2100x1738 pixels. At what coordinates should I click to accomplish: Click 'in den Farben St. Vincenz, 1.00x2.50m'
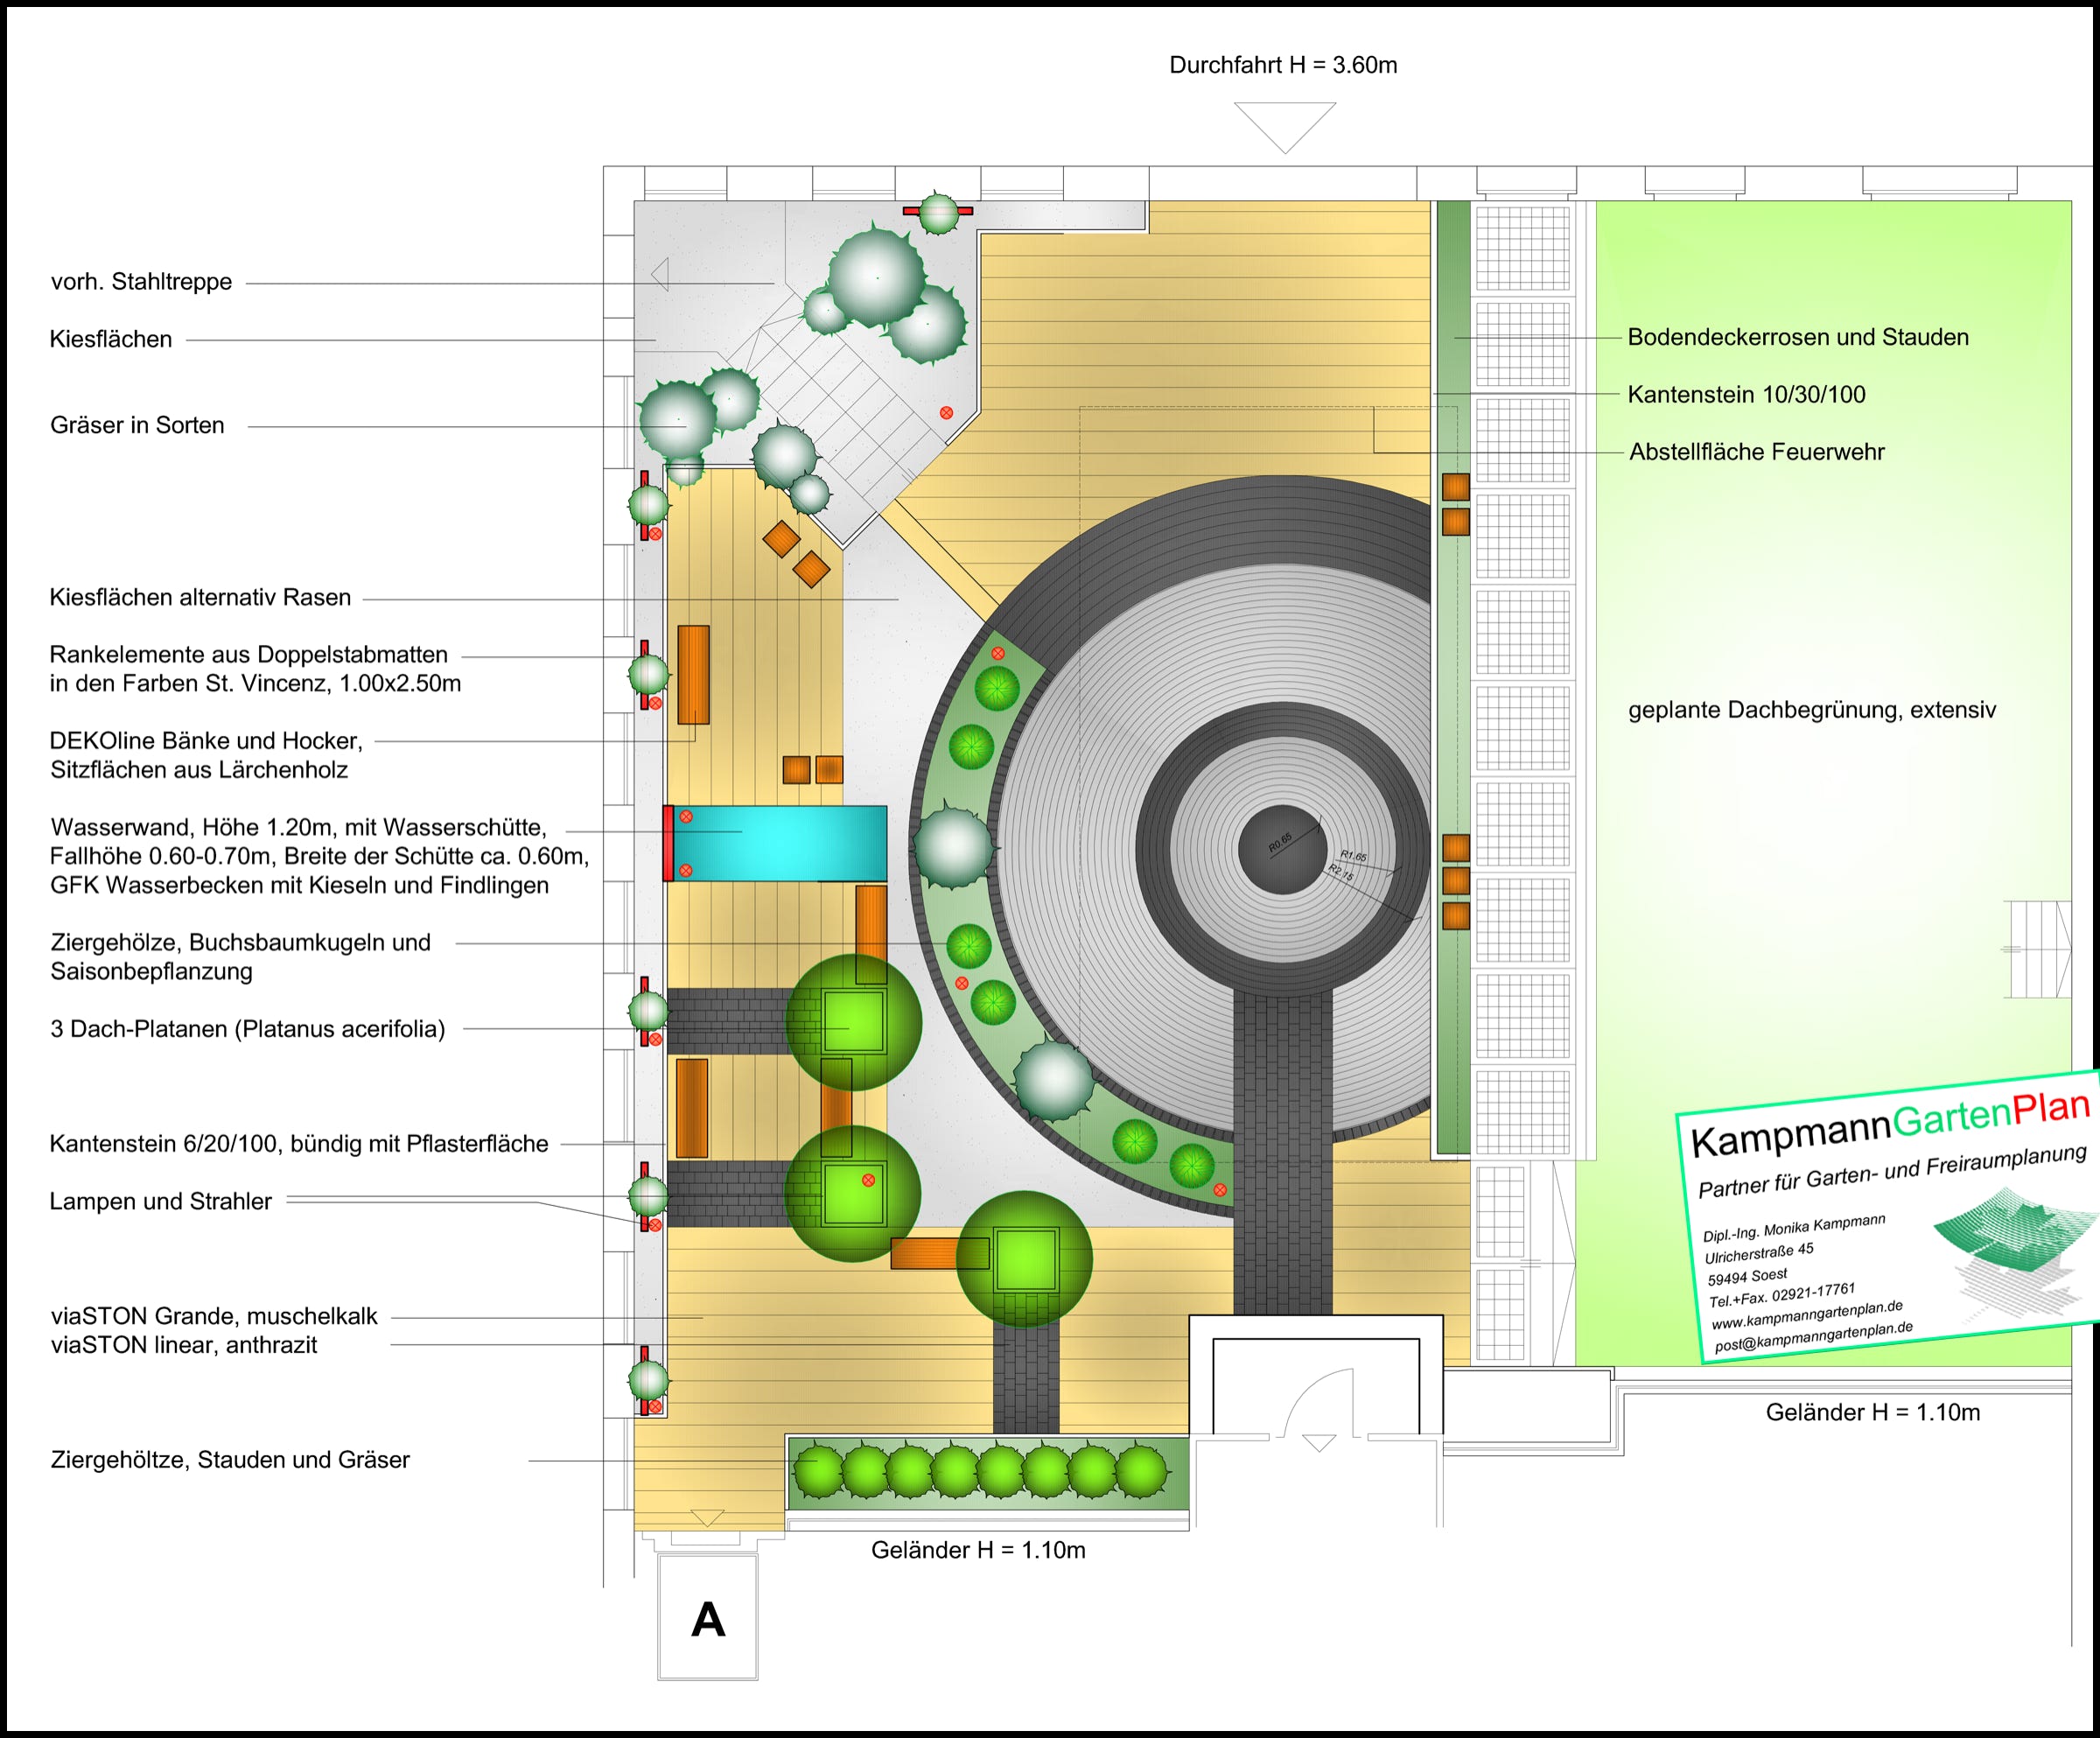pos(255,683)
